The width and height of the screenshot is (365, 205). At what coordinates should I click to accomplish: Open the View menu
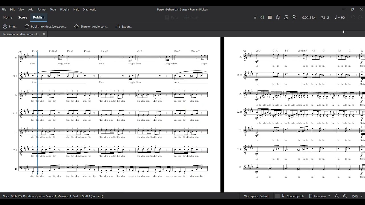point(21,9)
